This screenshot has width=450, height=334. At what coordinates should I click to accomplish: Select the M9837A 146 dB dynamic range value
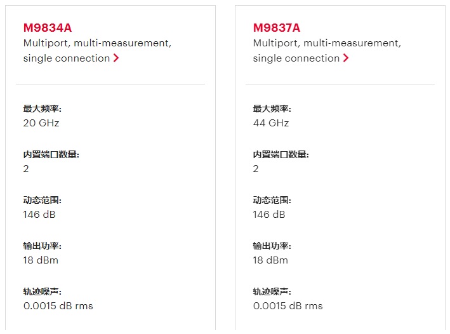coord(269,215)
